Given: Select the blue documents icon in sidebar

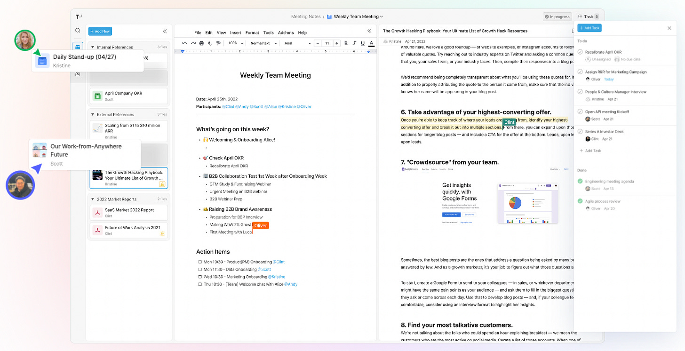Looking at the screenshot, I should tap(78, 46).
